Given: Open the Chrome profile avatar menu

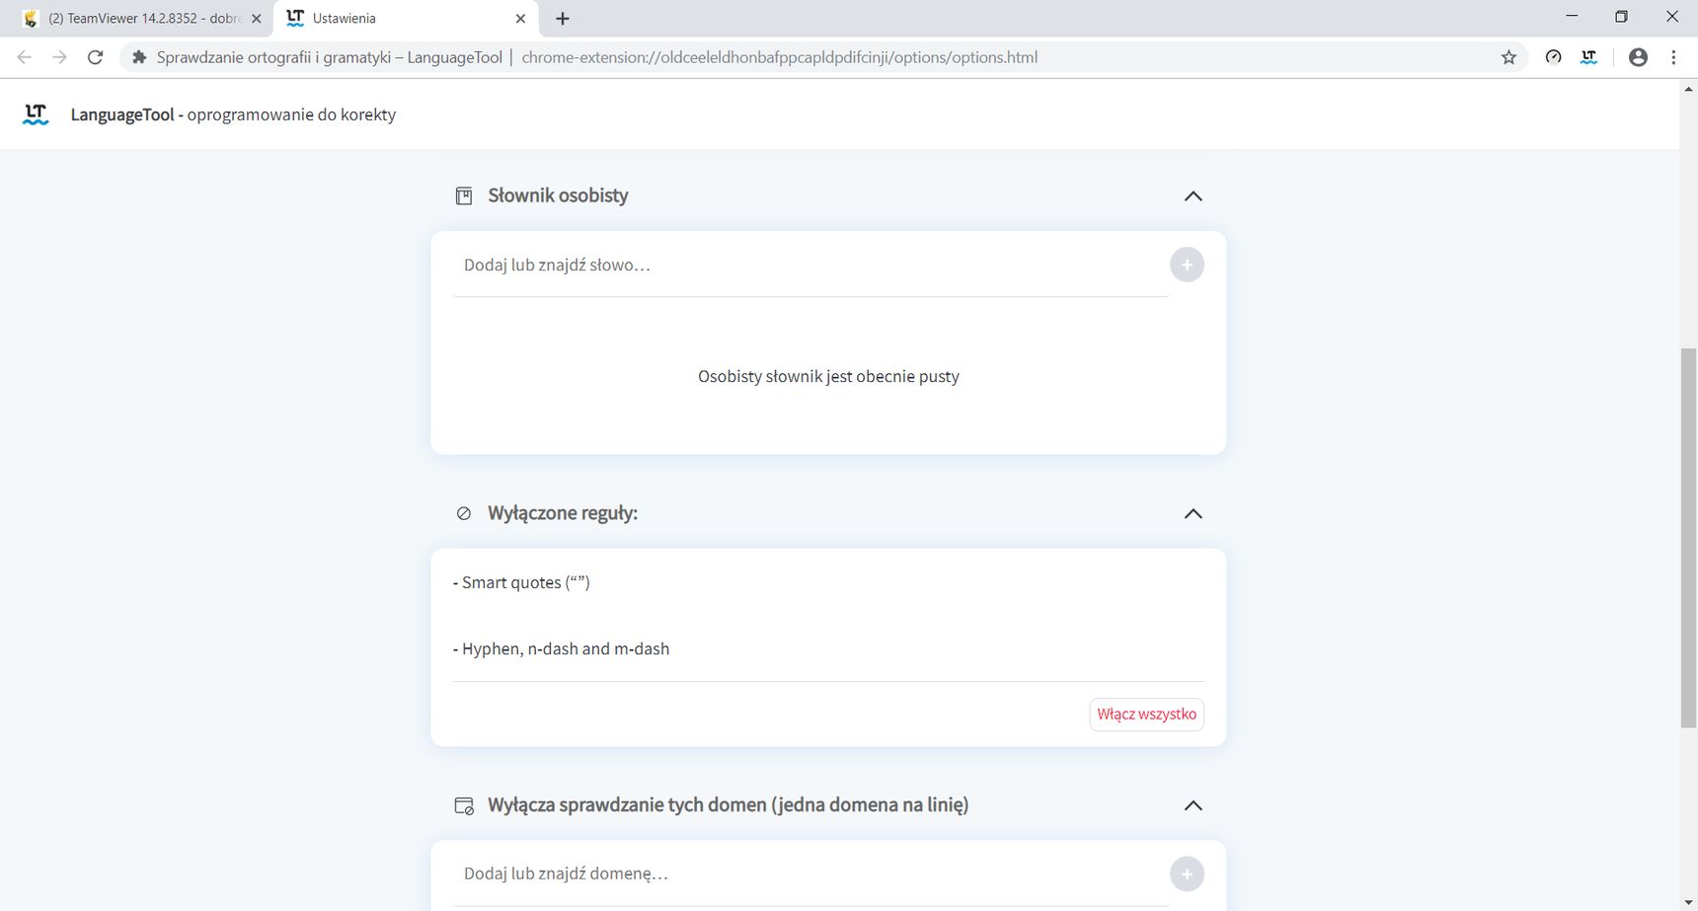Looking at the screenshot, I should click(1638, 57).
